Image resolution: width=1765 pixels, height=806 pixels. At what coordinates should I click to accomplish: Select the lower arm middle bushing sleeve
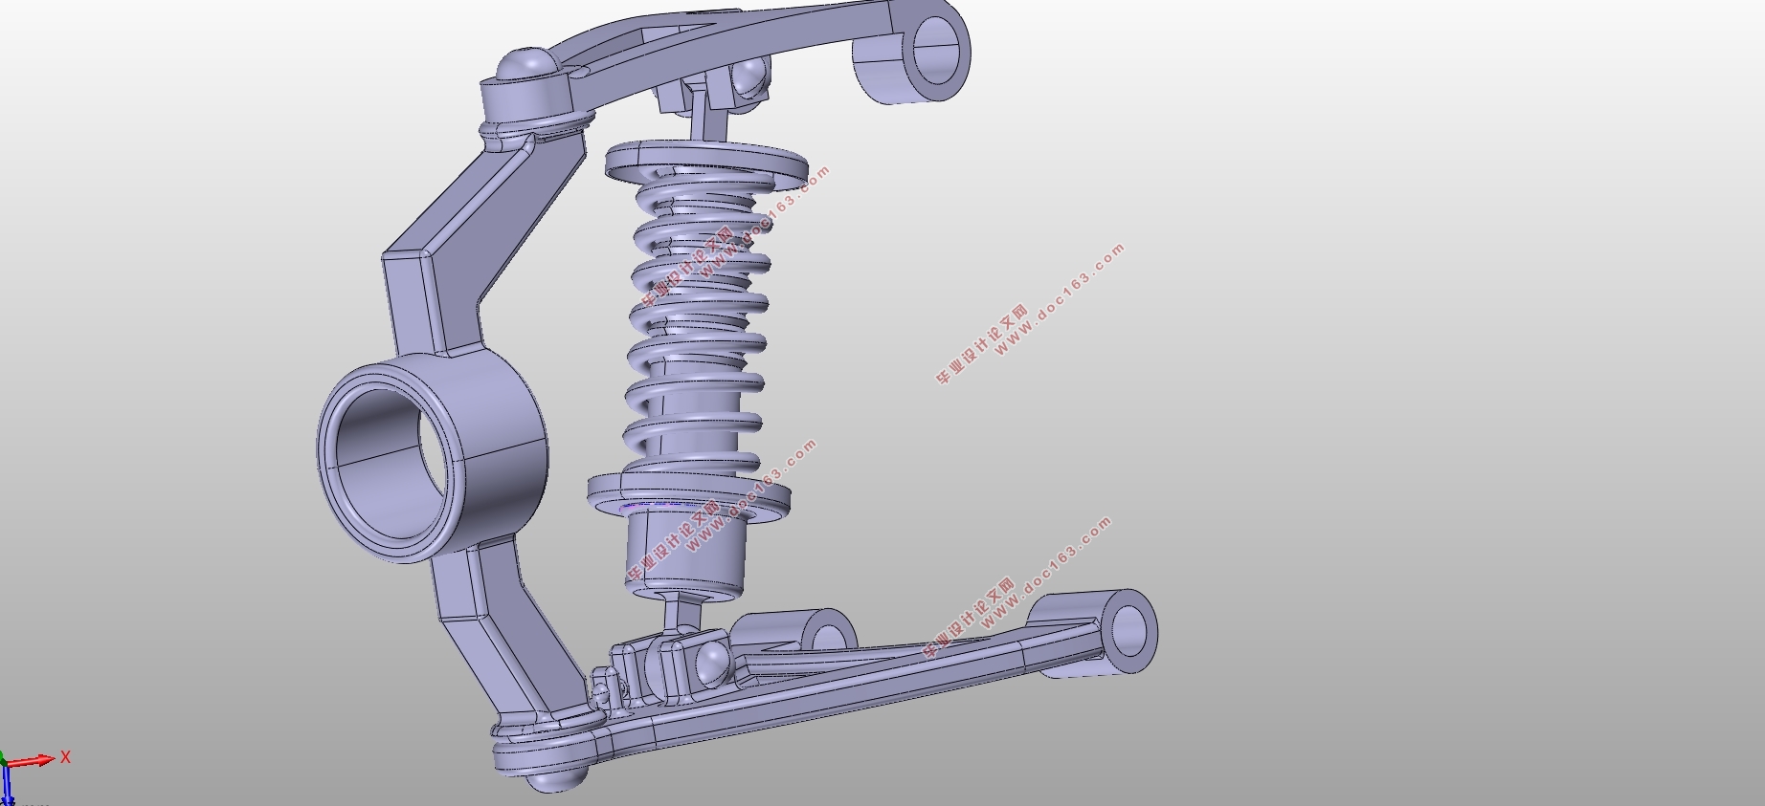pos(794,633)
